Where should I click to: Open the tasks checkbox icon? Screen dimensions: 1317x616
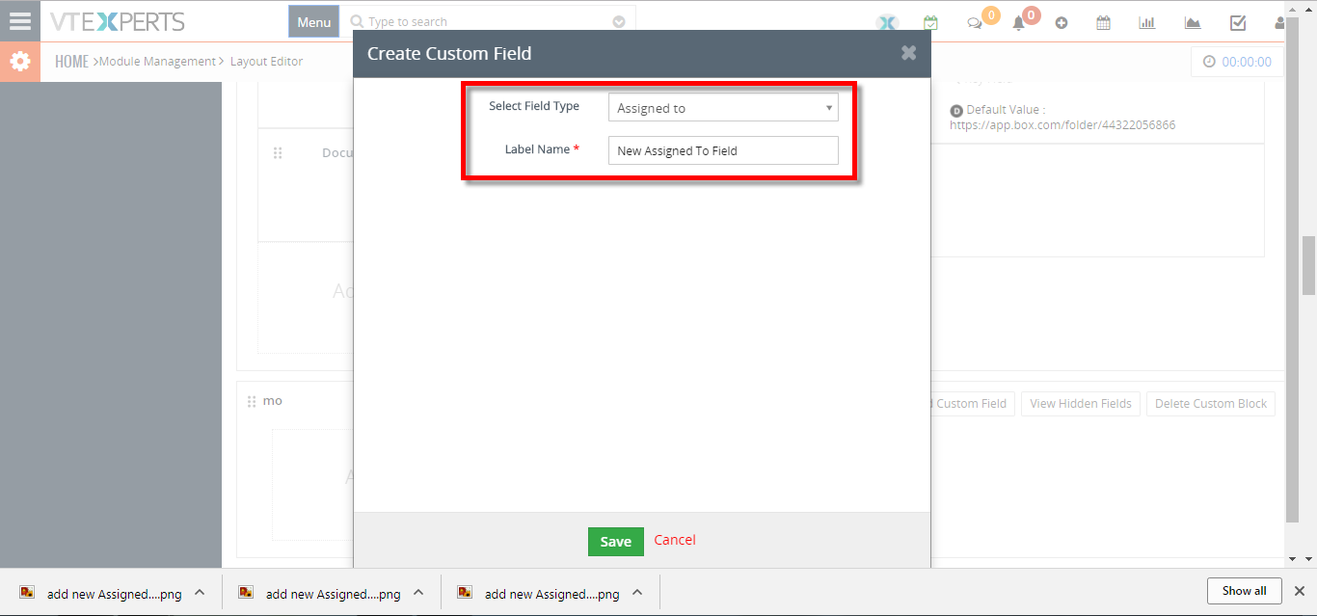pyautogui.click(x=1238, y=23)
